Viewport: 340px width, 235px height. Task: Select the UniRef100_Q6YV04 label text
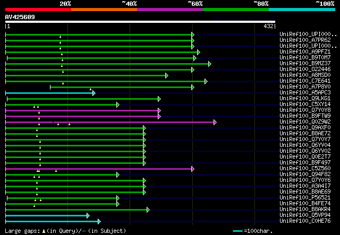[x=305, y=145]
